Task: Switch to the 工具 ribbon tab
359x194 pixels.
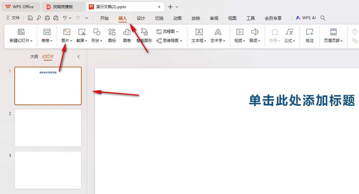Action: point(250,18)
